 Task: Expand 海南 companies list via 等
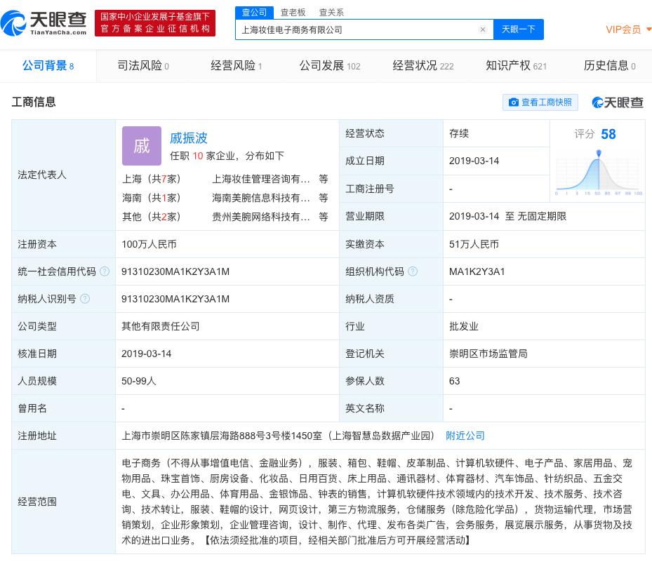323,198
